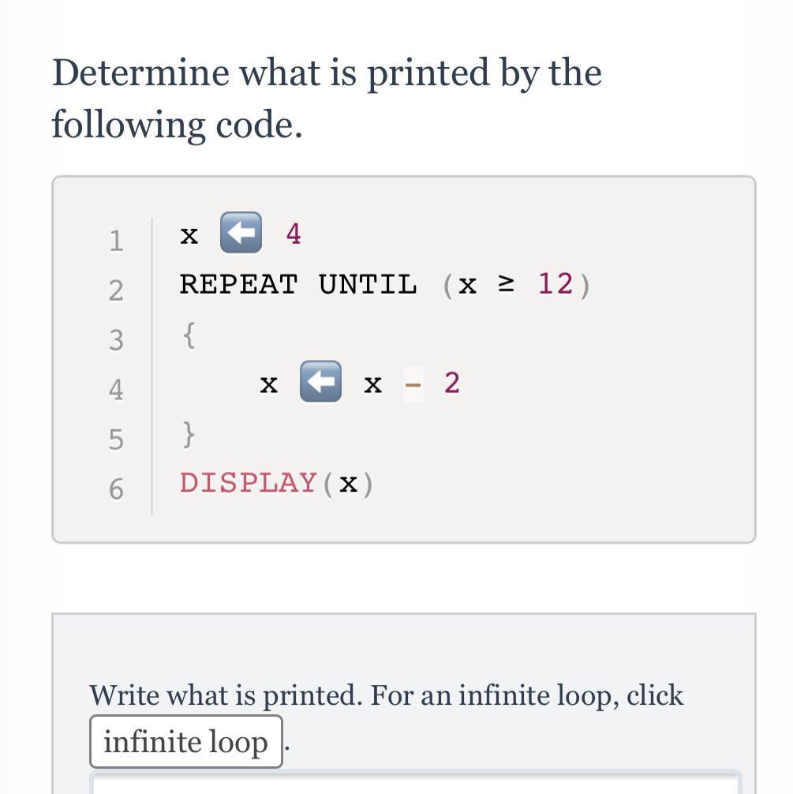
Task: Click the assignment arrow icon on line 1
Action: (241, 233)
